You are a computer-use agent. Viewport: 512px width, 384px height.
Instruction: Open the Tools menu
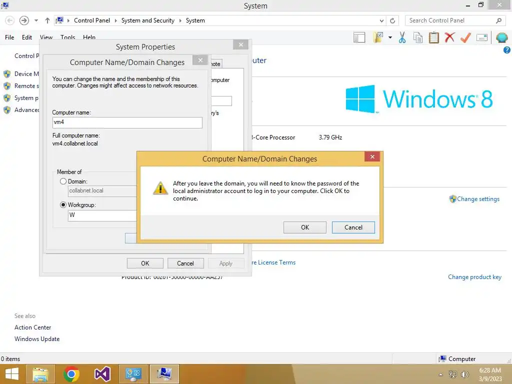(67, 37)
